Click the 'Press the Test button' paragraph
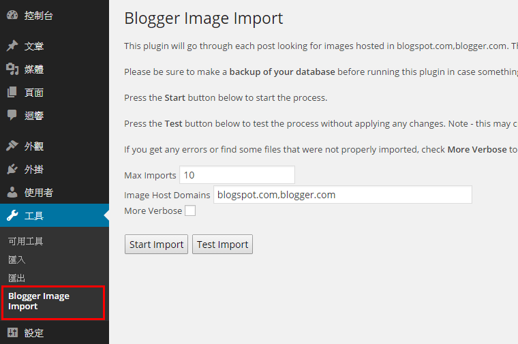 321,123
